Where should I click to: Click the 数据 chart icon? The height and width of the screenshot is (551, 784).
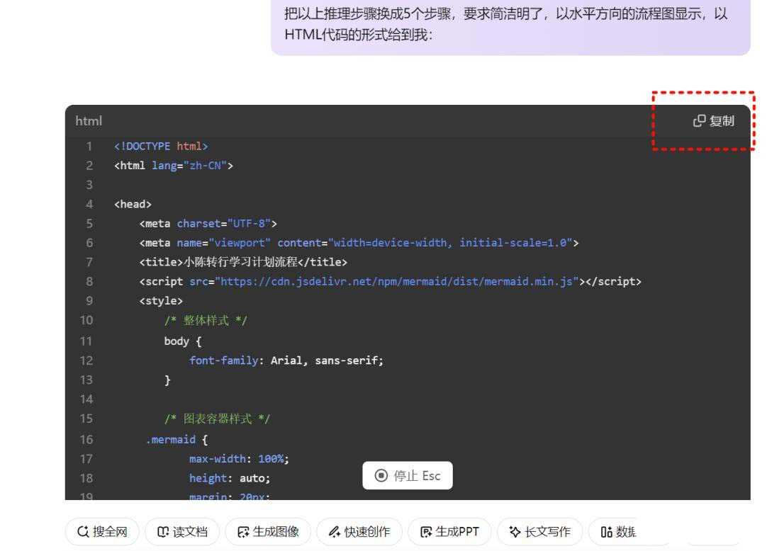[x=607, y=532]
